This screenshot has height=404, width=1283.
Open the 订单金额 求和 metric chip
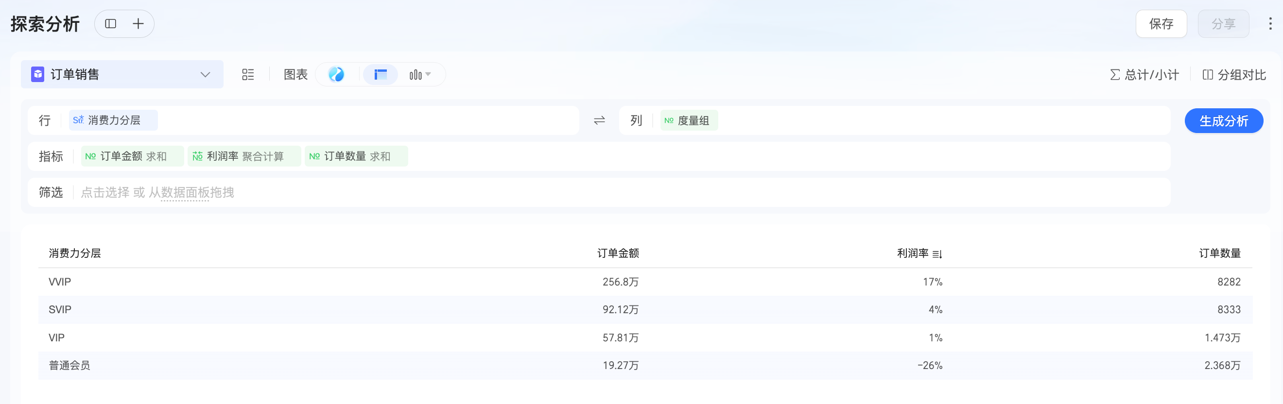tap(133, 156)
